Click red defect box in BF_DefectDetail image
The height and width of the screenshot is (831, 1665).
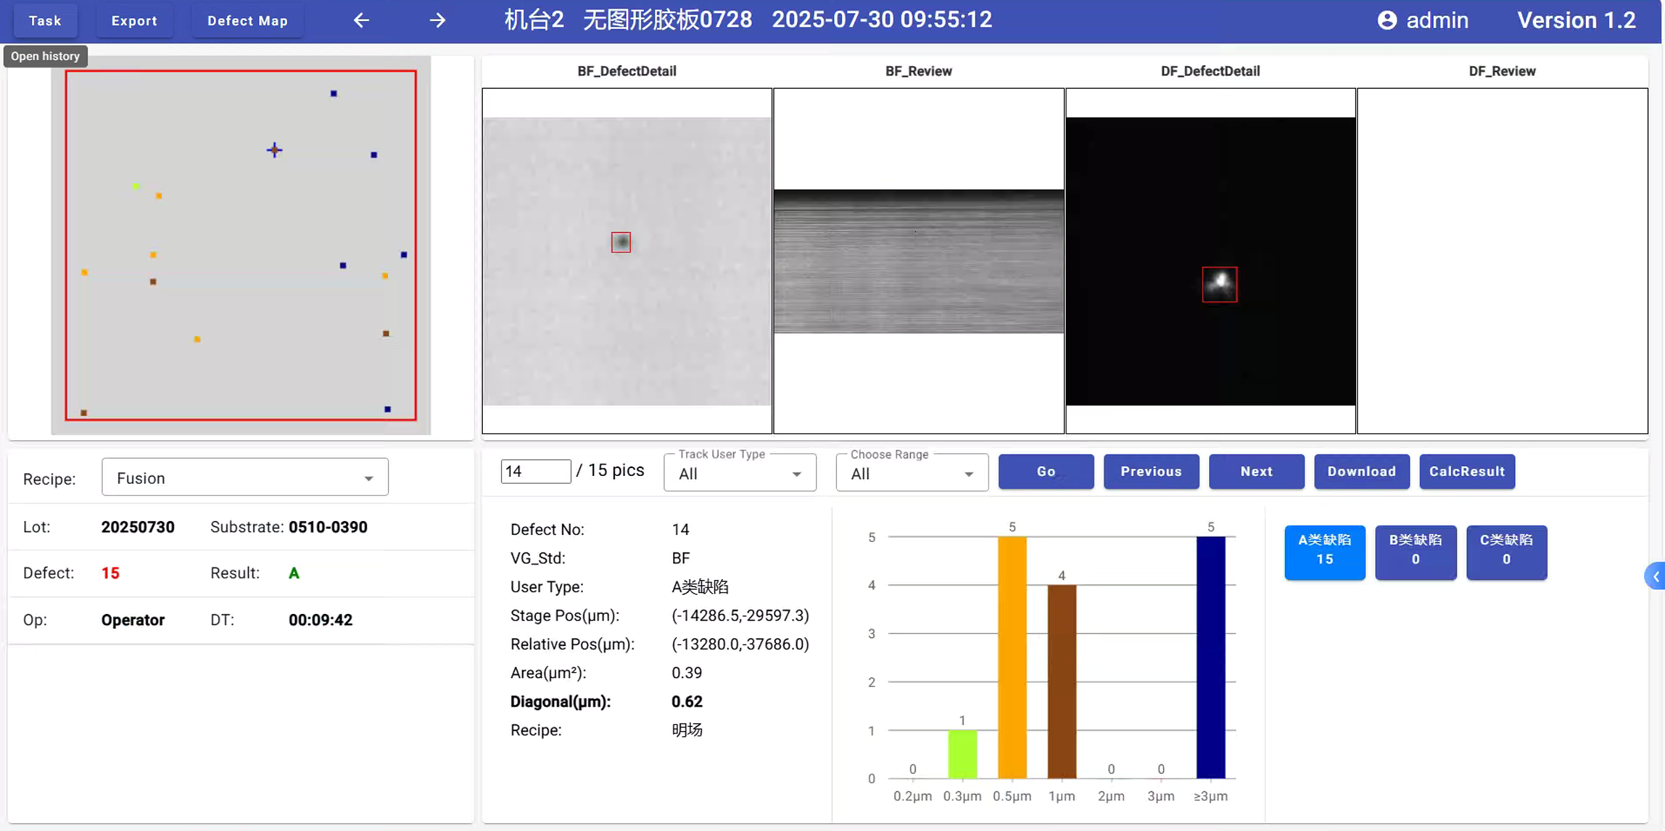620,243
